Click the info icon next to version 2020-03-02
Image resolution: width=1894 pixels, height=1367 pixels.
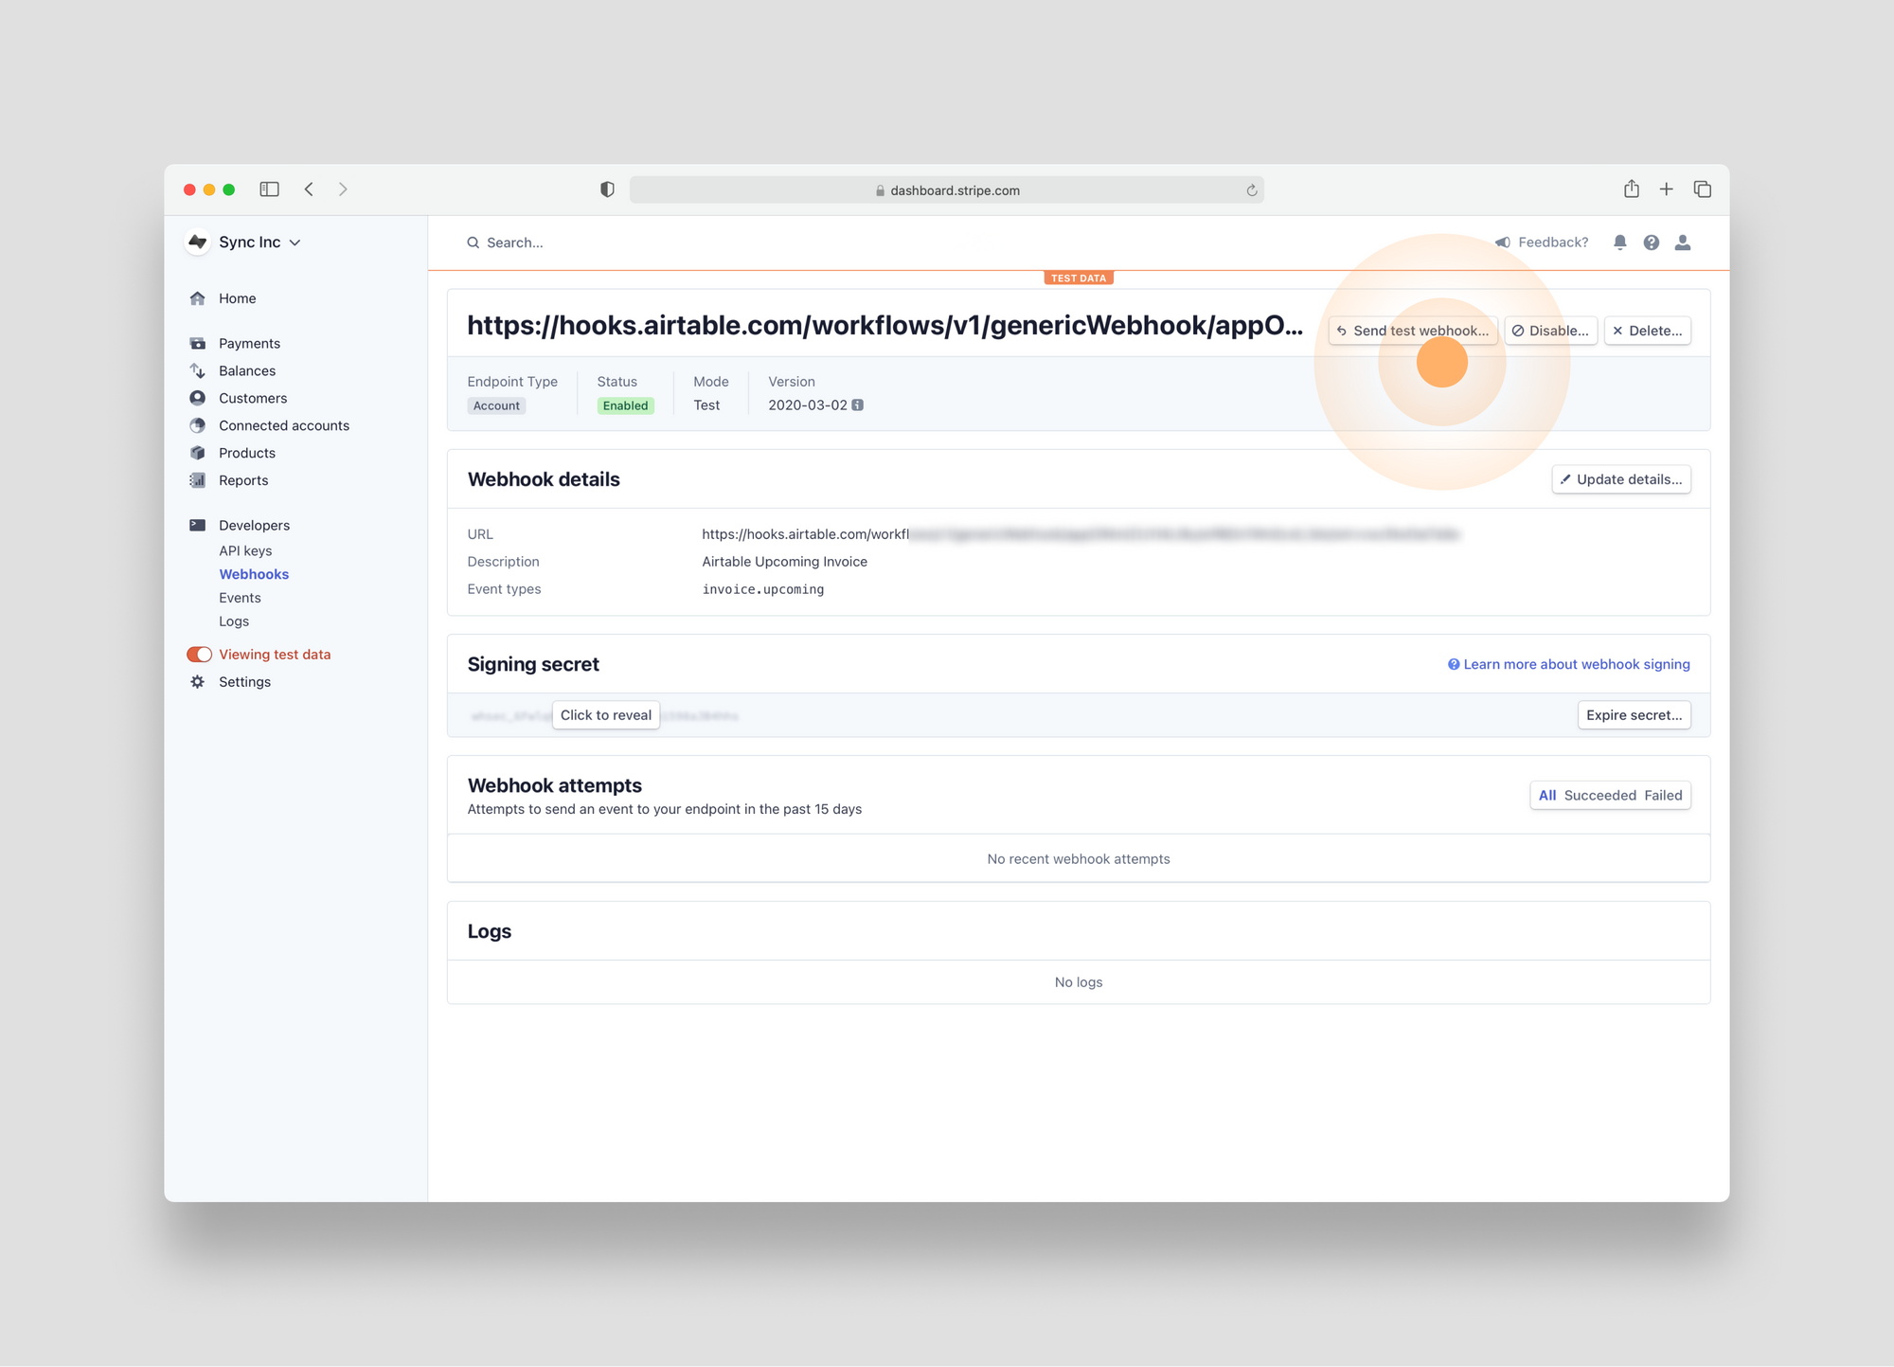point(857,405)
